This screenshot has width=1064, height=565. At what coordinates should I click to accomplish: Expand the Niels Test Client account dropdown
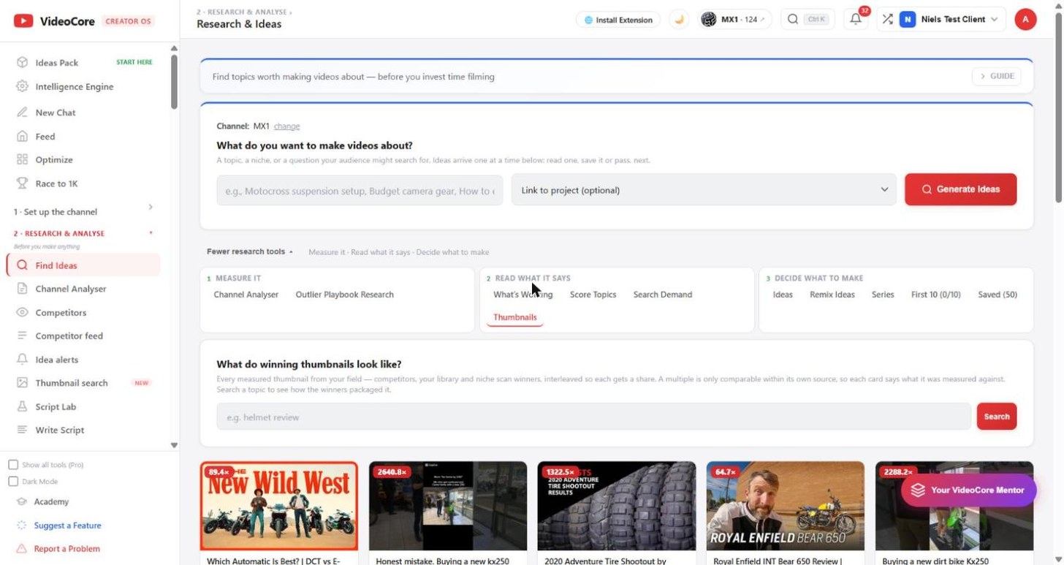[949, 20]
